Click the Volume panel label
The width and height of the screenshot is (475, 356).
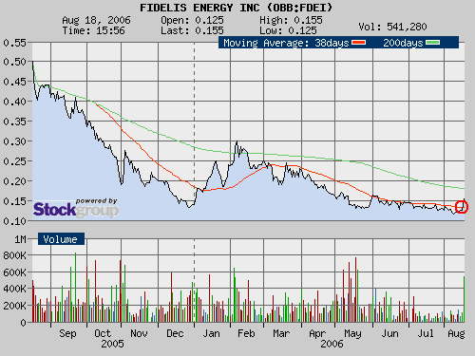pos(61,239)
